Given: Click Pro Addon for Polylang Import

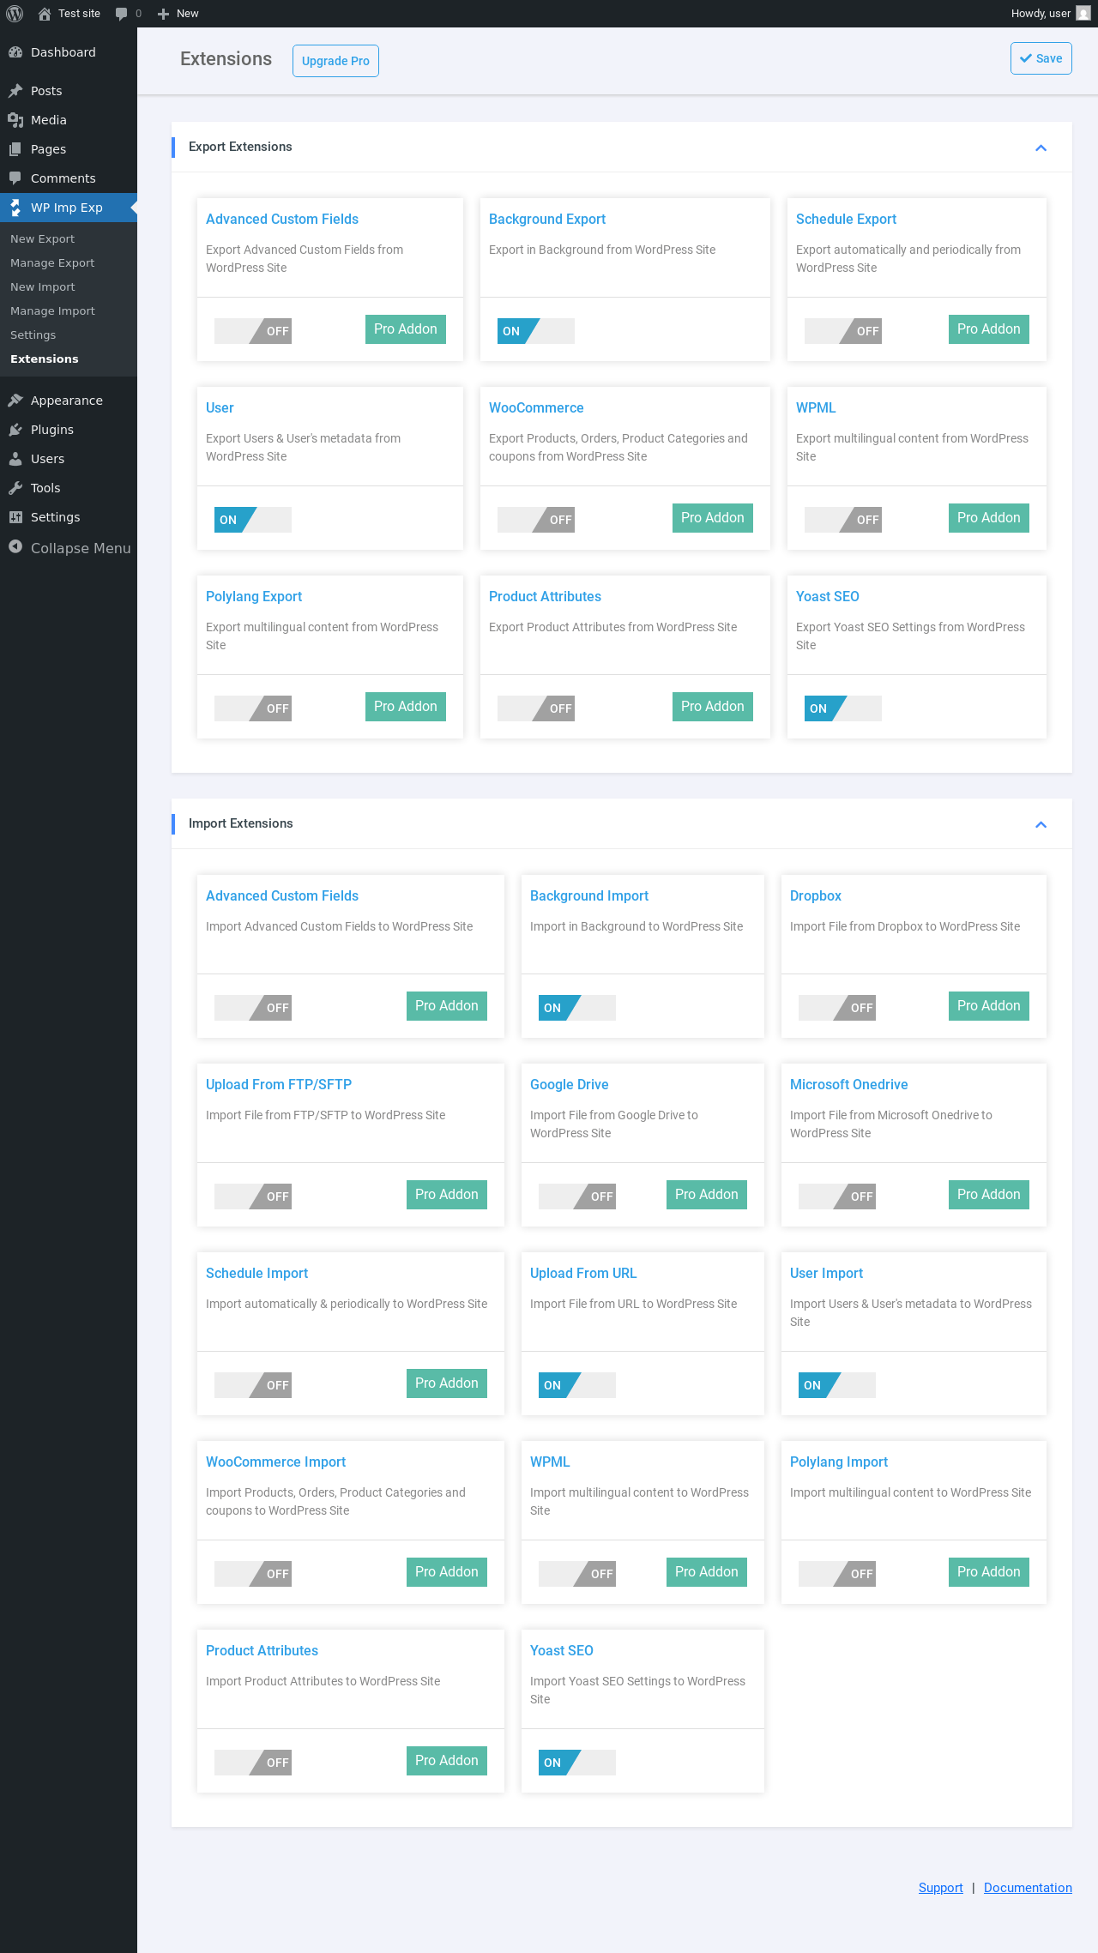Looking at the screenshot, I should [989, 1572].
